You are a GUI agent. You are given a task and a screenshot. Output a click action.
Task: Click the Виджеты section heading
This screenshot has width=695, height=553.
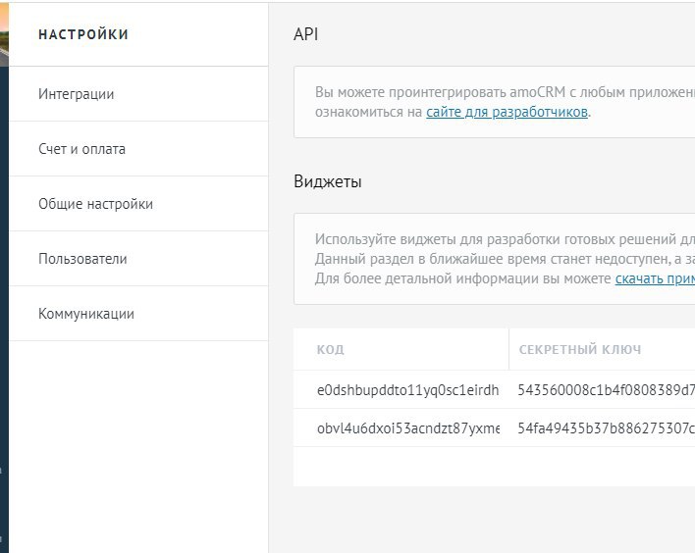click(x=328, y=181)
